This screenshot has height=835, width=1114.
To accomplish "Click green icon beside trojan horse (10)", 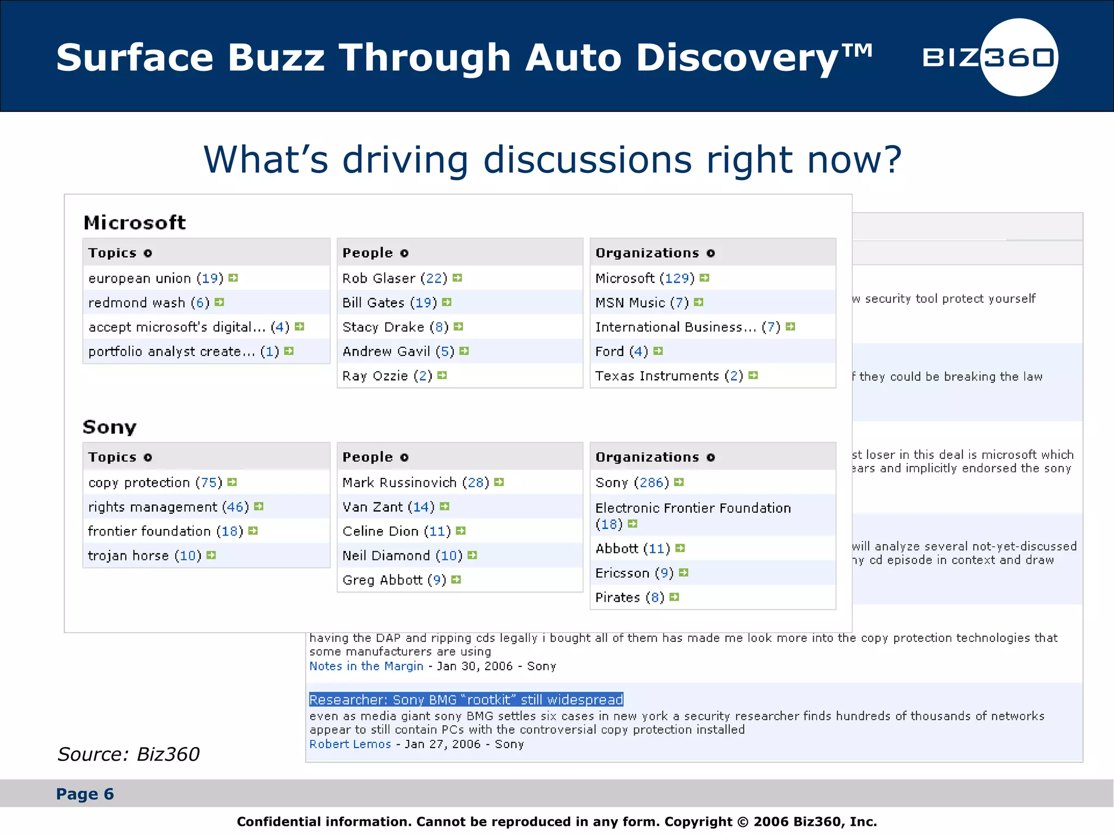I will pyautogui.click(x=212, y=556).
